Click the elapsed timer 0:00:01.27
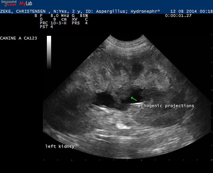Image resolution: width=213 pixels, height=173 pixels. coord(178,16)
